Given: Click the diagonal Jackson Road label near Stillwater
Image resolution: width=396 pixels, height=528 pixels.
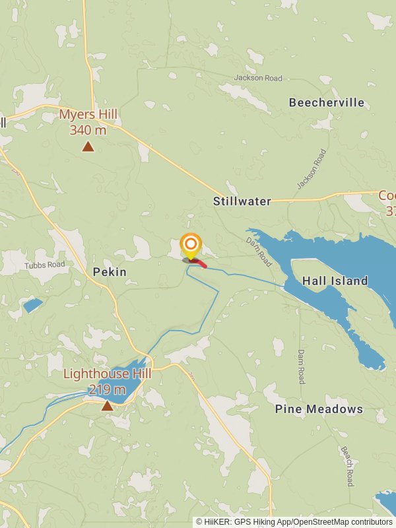Looking at the screenshot, I should (x=312, y=169).
